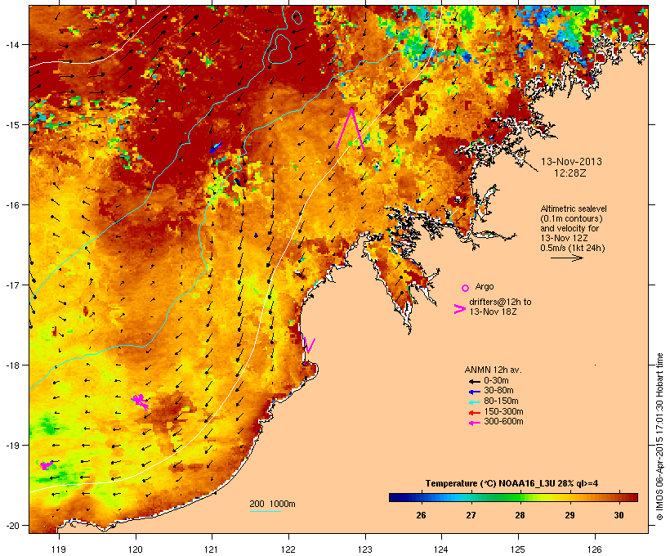Click the '0.5m/s (1kt 24h)' text
670x556 pixels.
(x=573, y=248)
